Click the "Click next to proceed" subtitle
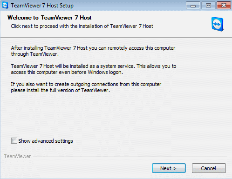This screenshot has width=232, height=179. click(x=82, y=26)
